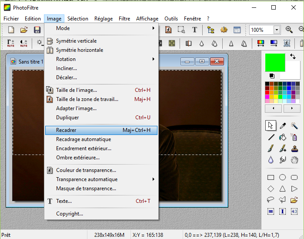304x239 pixels.
Task: Choose Recadrage automatique
Action: pyautogui.click(x=102, y=139)
